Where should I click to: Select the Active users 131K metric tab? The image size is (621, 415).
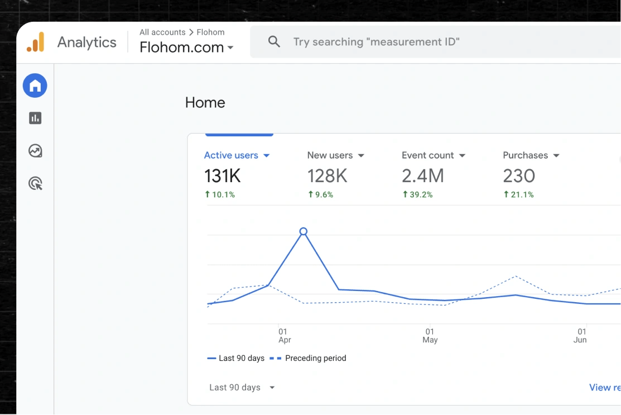pos(237,174)
